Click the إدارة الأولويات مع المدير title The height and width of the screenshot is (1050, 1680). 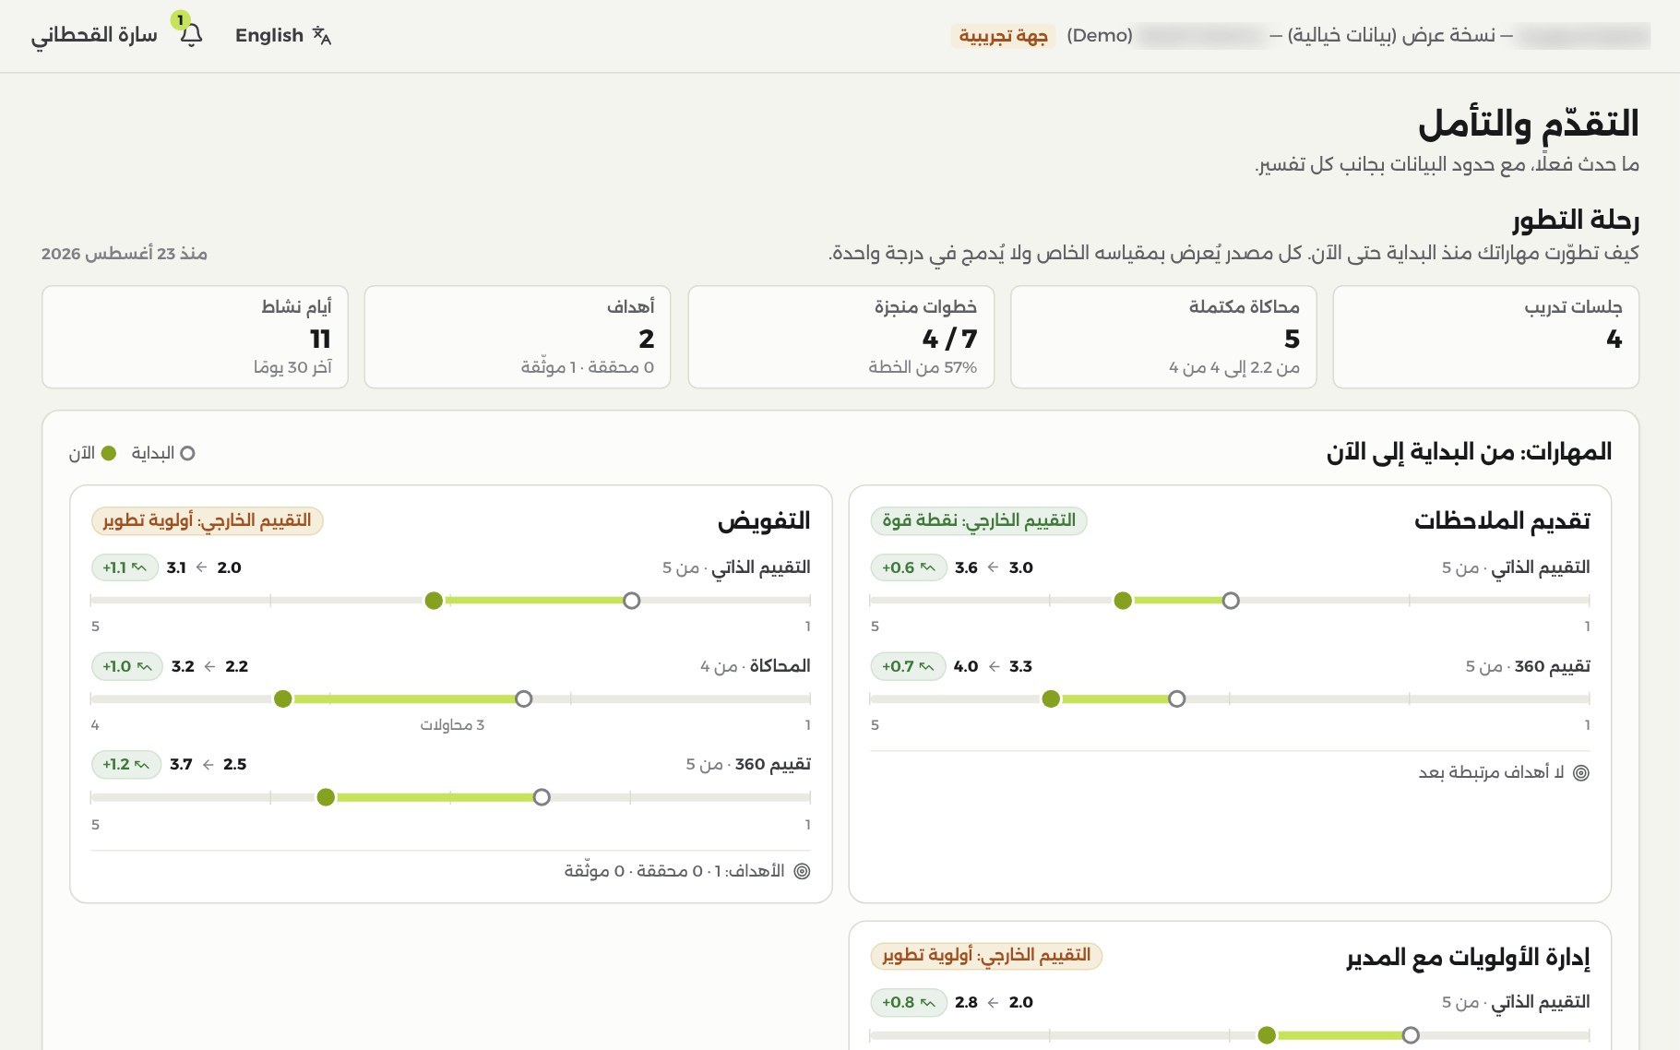1468,957
